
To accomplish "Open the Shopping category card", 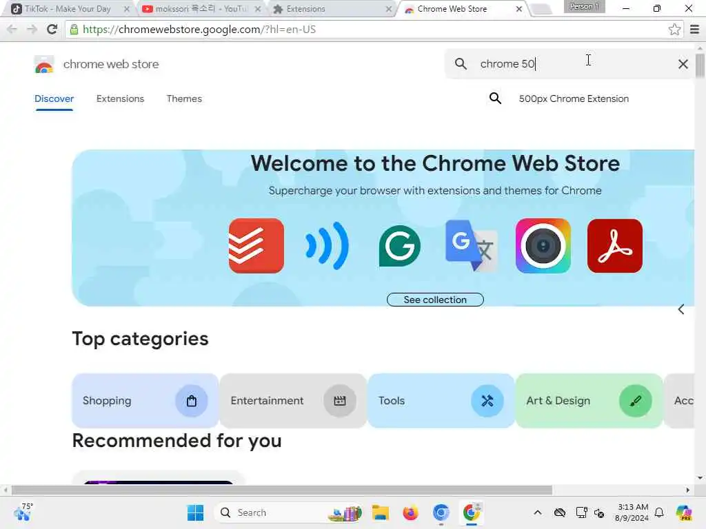I will tap(145, 401).
